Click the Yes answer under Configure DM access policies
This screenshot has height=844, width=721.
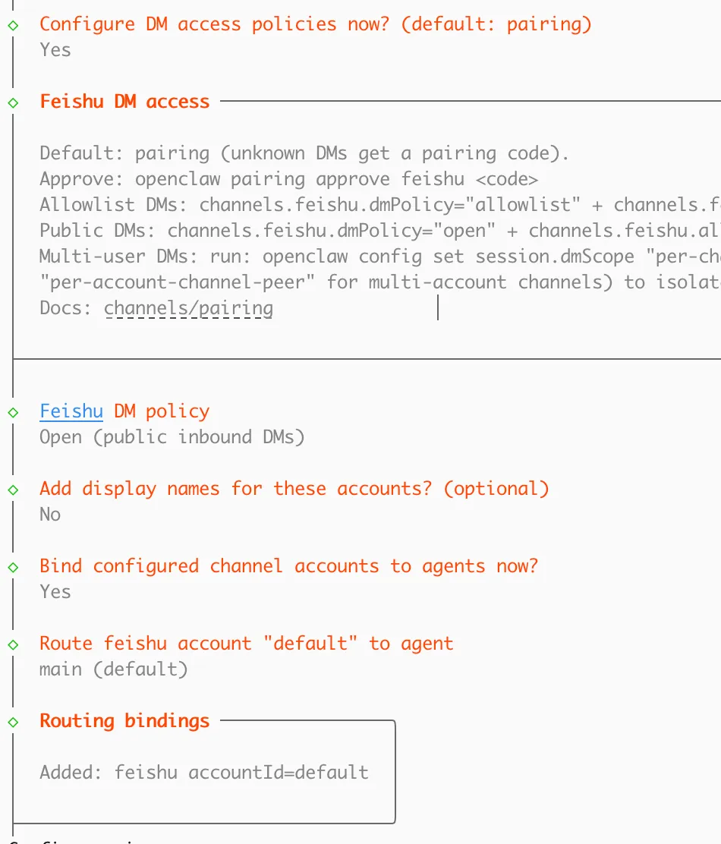(55, 50)
